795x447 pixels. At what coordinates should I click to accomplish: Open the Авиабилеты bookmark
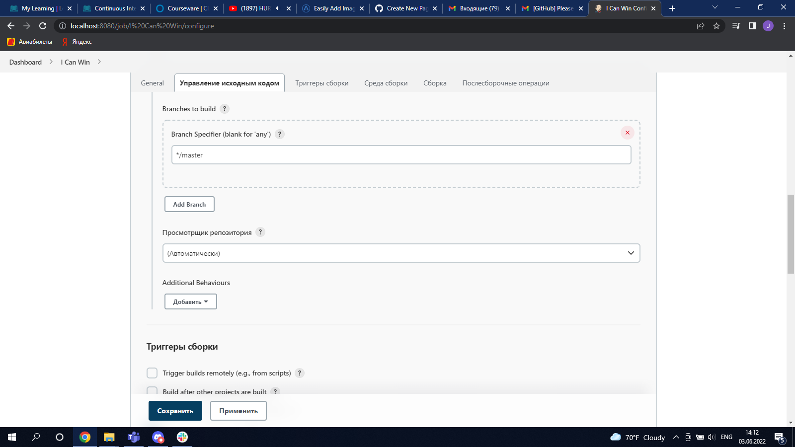tap(30, 42)
